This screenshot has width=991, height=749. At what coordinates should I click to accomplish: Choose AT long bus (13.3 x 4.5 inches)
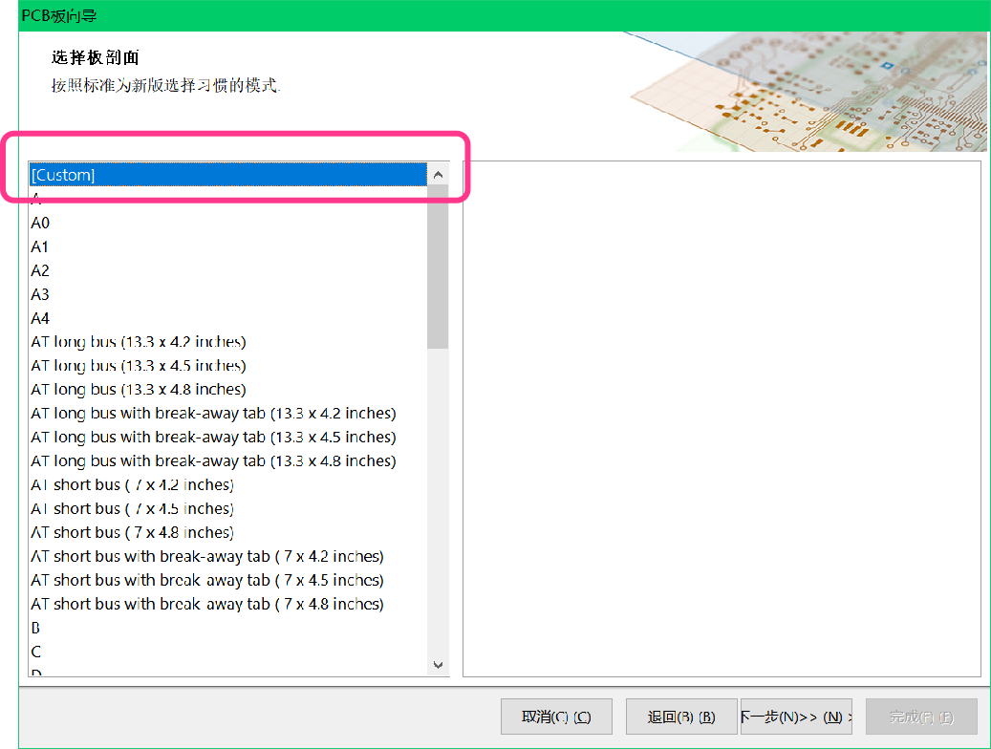coord(228,366)
